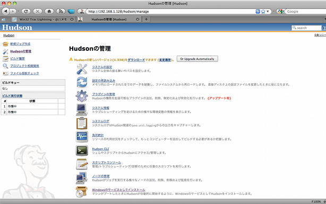Click the notepad スクリプトコンソール icon
Image resolution: width=326 pixels, height=204 pixels.
point(82,164)
